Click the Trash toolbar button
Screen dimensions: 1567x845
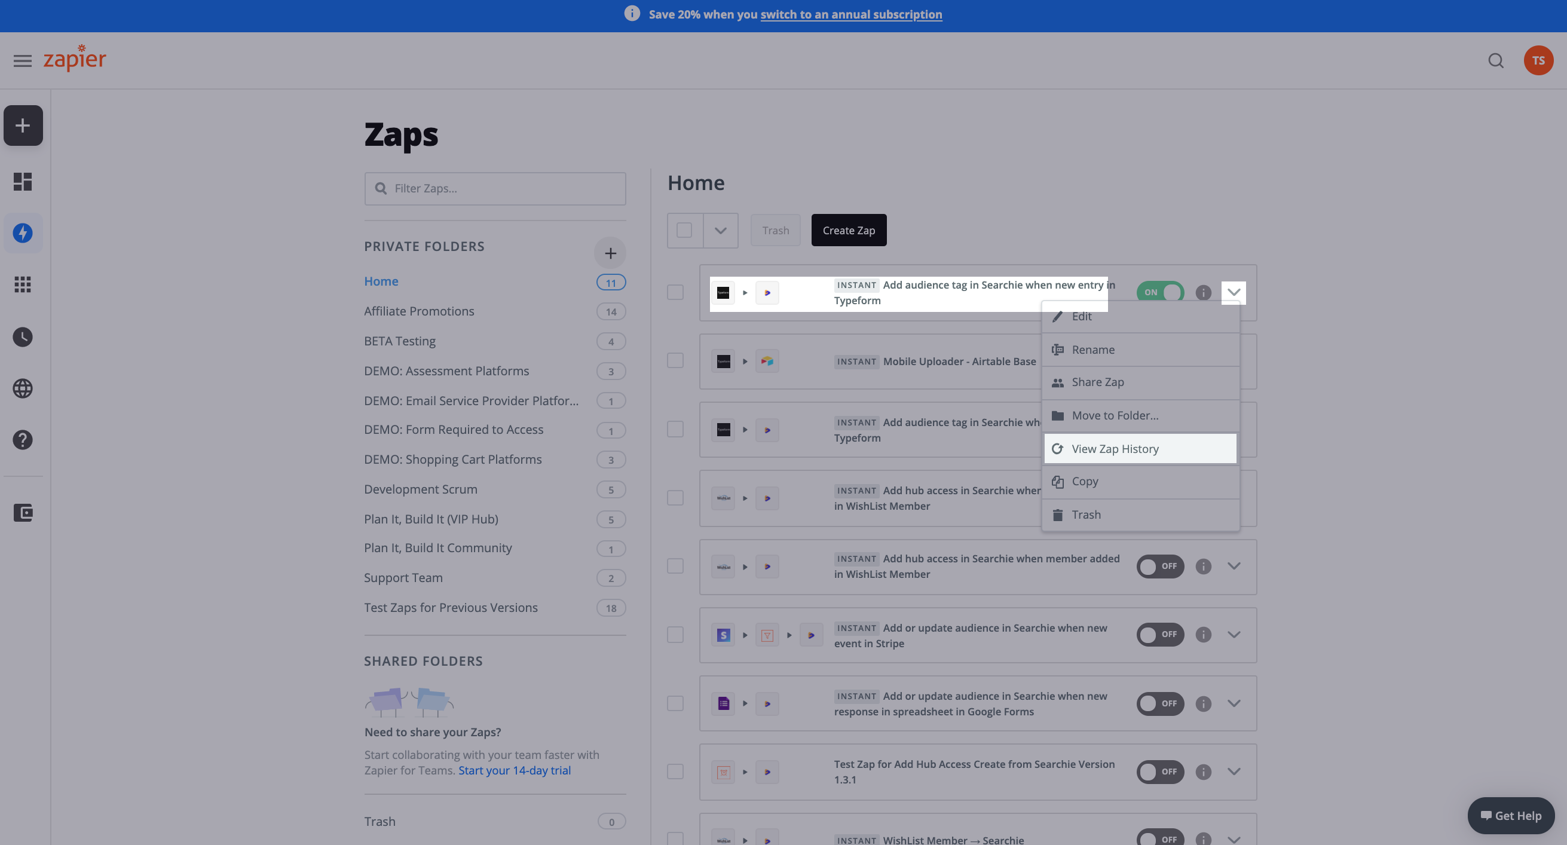pyautogui.click(x=776, y=230)
